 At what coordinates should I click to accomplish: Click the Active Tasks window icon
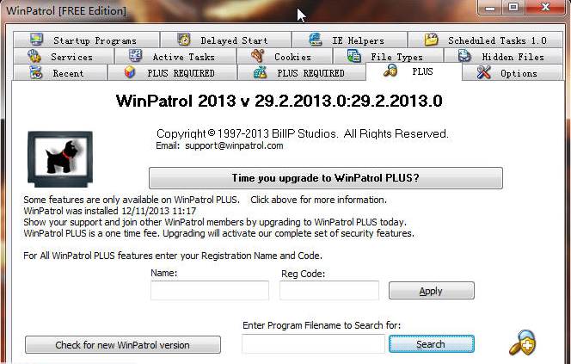point(136,56)
